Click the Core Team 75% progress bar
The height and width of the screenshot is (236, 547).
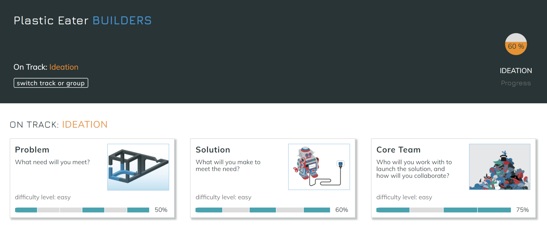pos(444,210)
